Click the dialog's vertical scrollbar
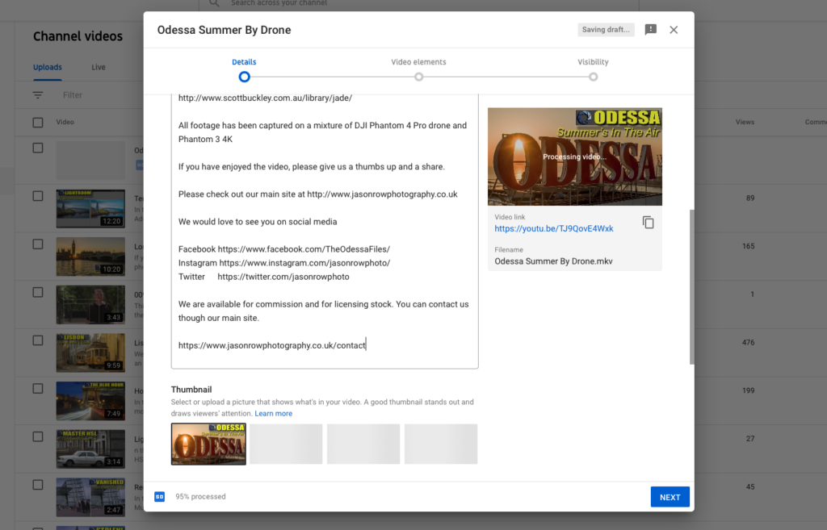Image resolution: width=827 pixels, height=530 pixels. 691,287
